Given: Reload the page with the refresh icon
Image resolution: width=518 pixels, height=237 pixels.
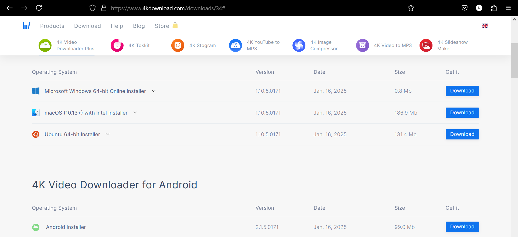Looking at the screenshot, I should coord(39,8).
